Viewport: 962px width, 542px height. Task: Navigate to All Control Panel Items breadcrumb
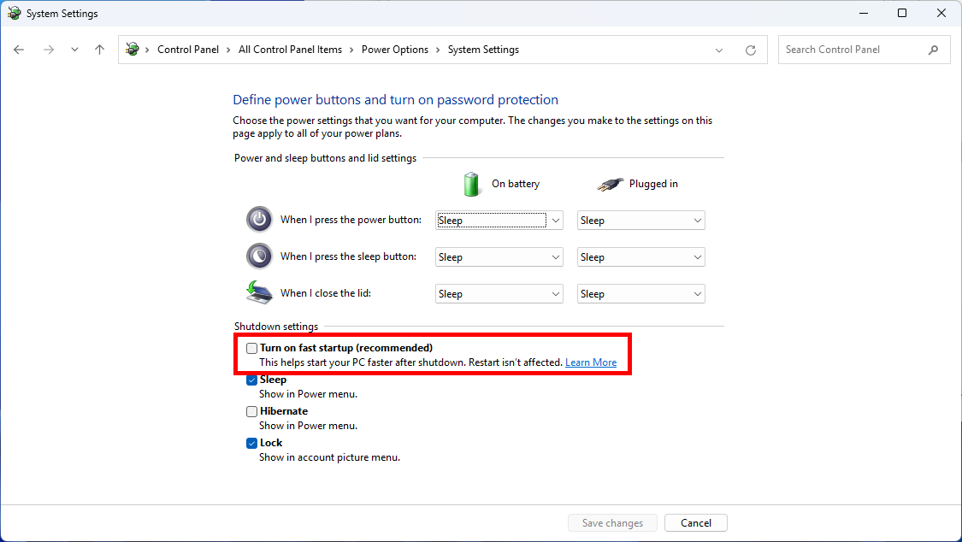click(x=289, y=50)
